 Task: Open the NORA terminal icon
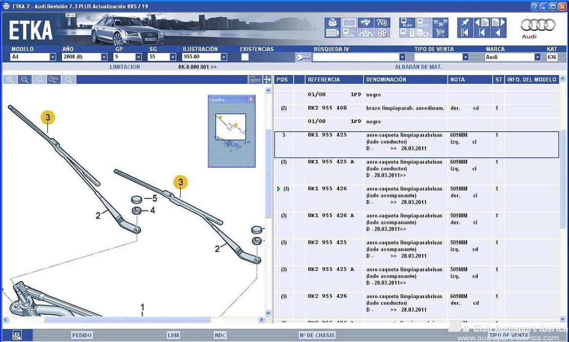(x=349, y=33)
